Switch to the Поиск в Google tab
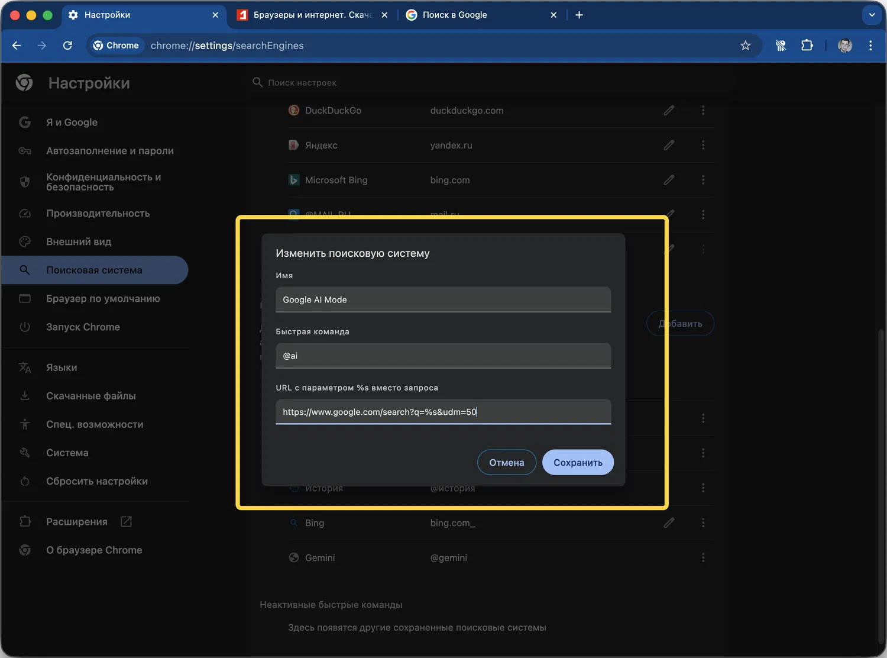 point(454,15)
